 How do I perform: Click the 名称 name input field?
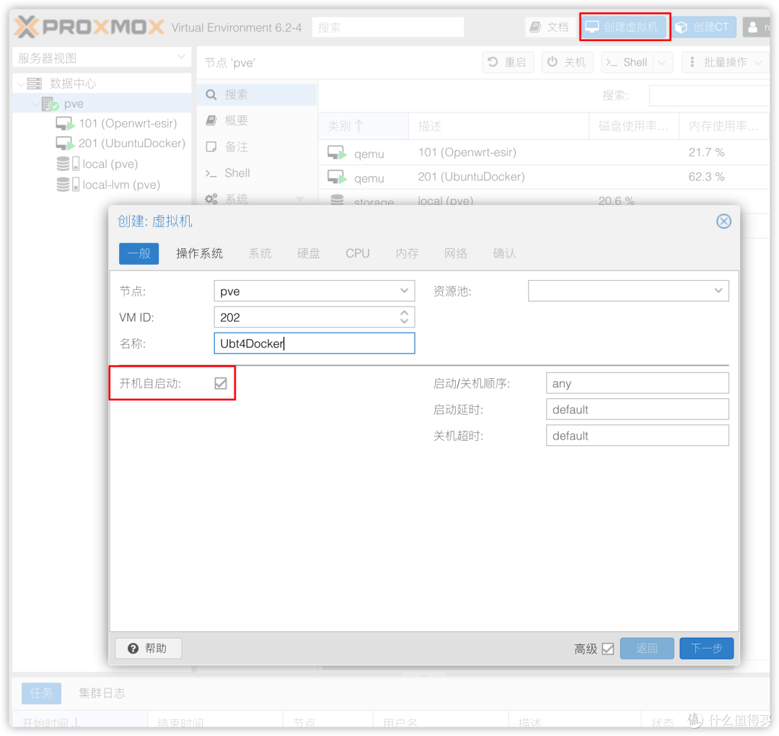(x=314, y=343)
